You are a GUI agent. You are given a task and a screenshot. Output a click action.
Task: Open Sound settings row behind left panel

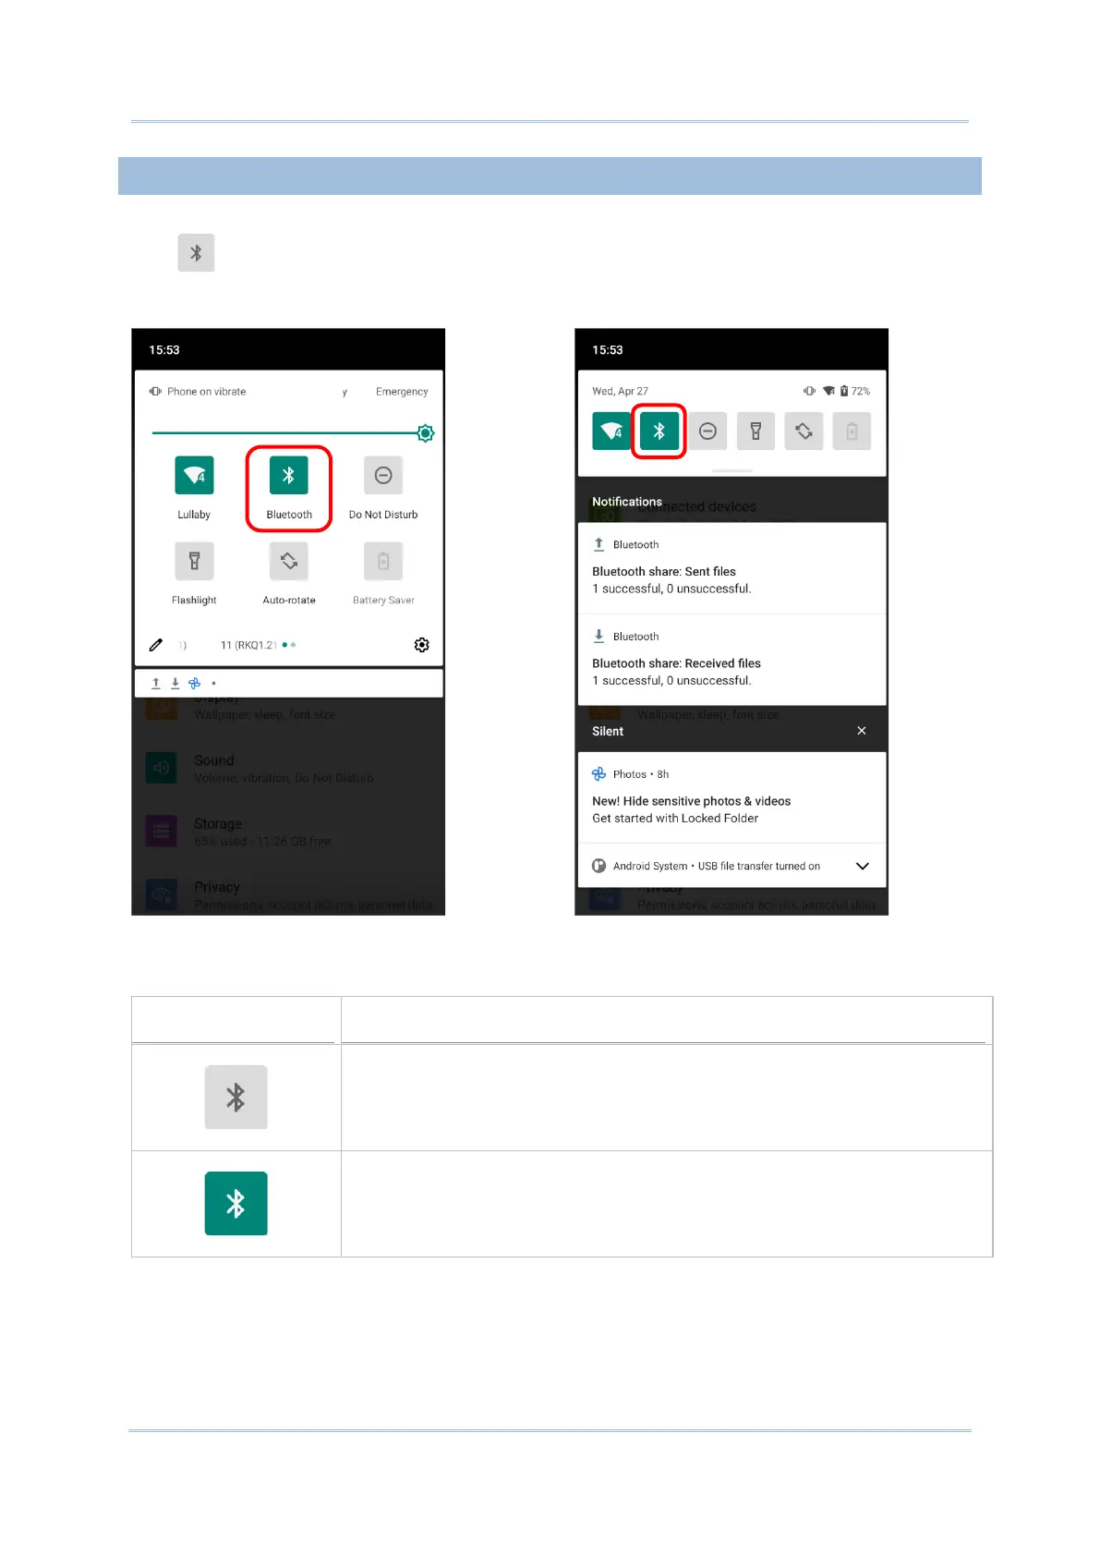tap(288, 769)
